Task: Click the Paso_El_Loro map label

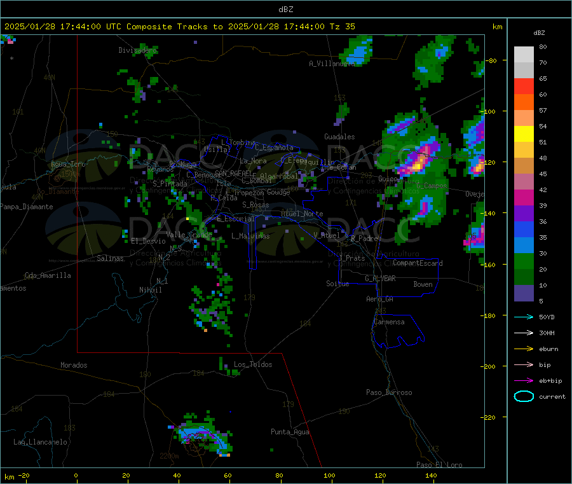Action: coord(439,465)
